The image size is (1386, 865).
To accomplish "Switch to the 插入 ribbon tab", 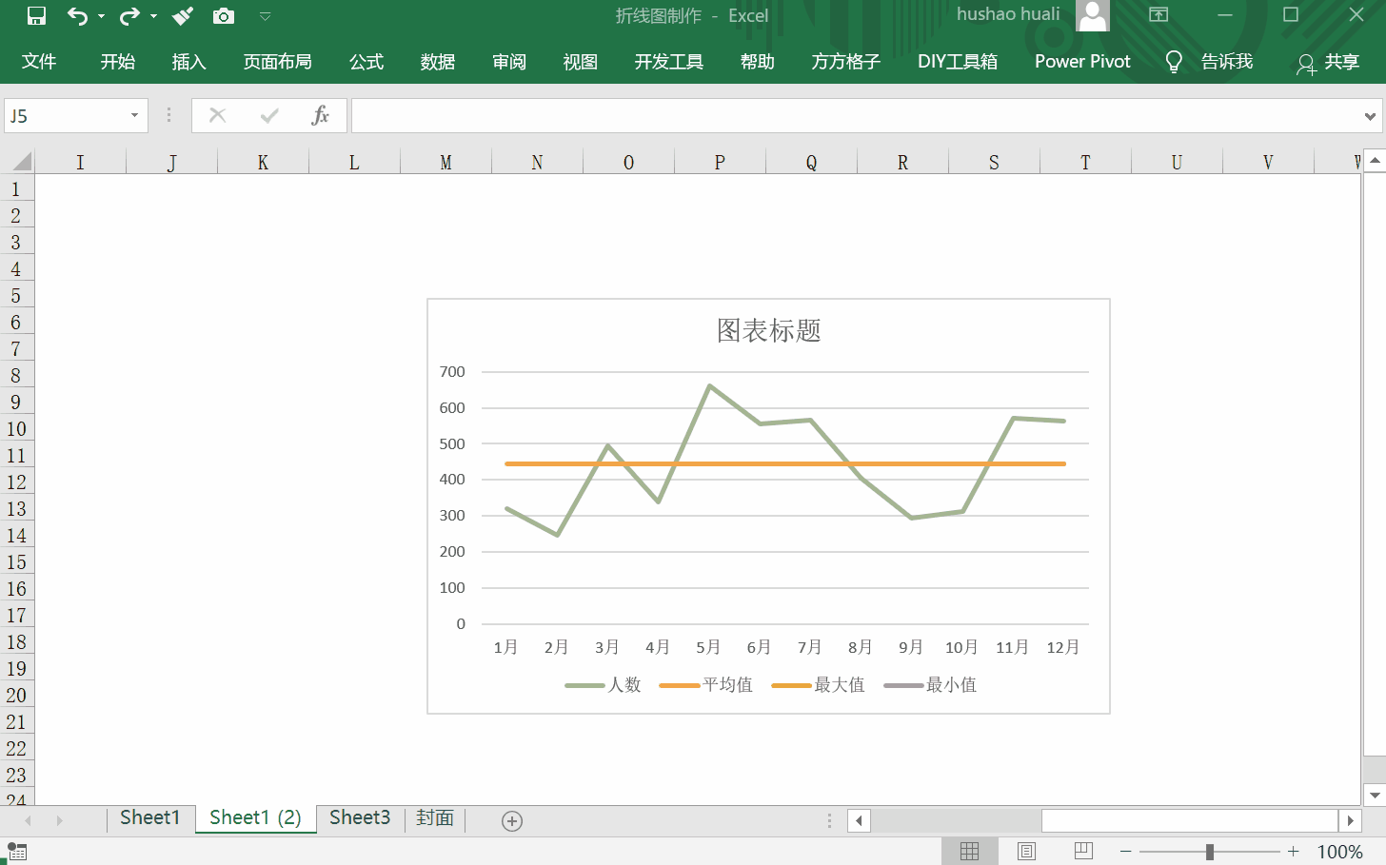I will click(188, 62).
